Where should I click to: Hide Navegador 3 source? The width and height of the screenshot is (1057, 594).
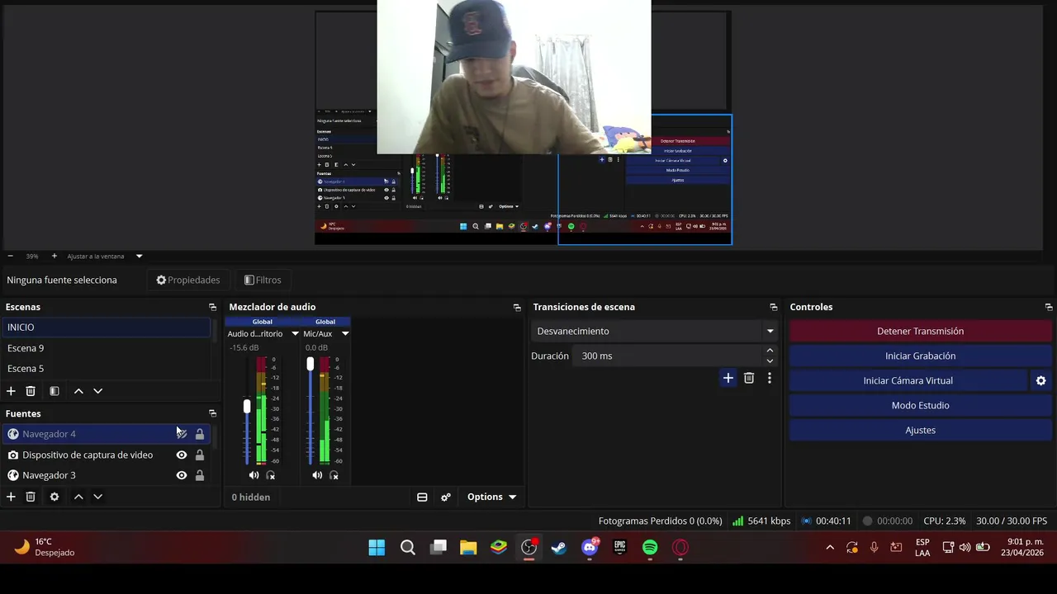click(x=182, y=475)
